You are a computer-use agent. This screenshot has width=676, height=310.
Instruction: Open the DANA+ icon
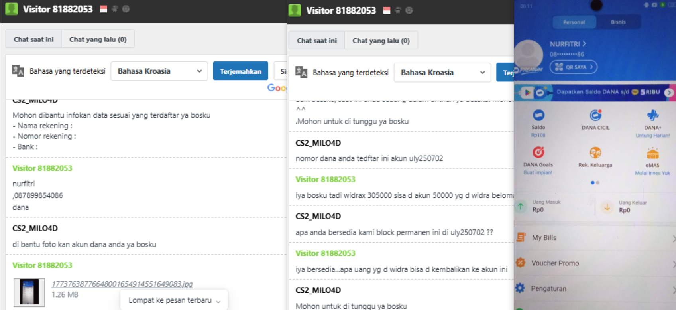point(652,115)
